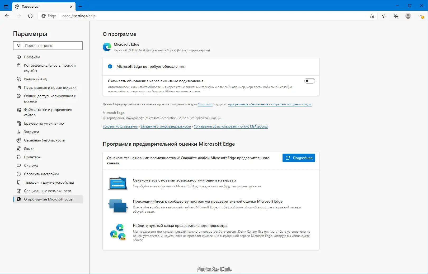The height and width of the screenshot is (274, 428).
Task: Open Телефон и другие устройства
Action: (x=48, y=182)
